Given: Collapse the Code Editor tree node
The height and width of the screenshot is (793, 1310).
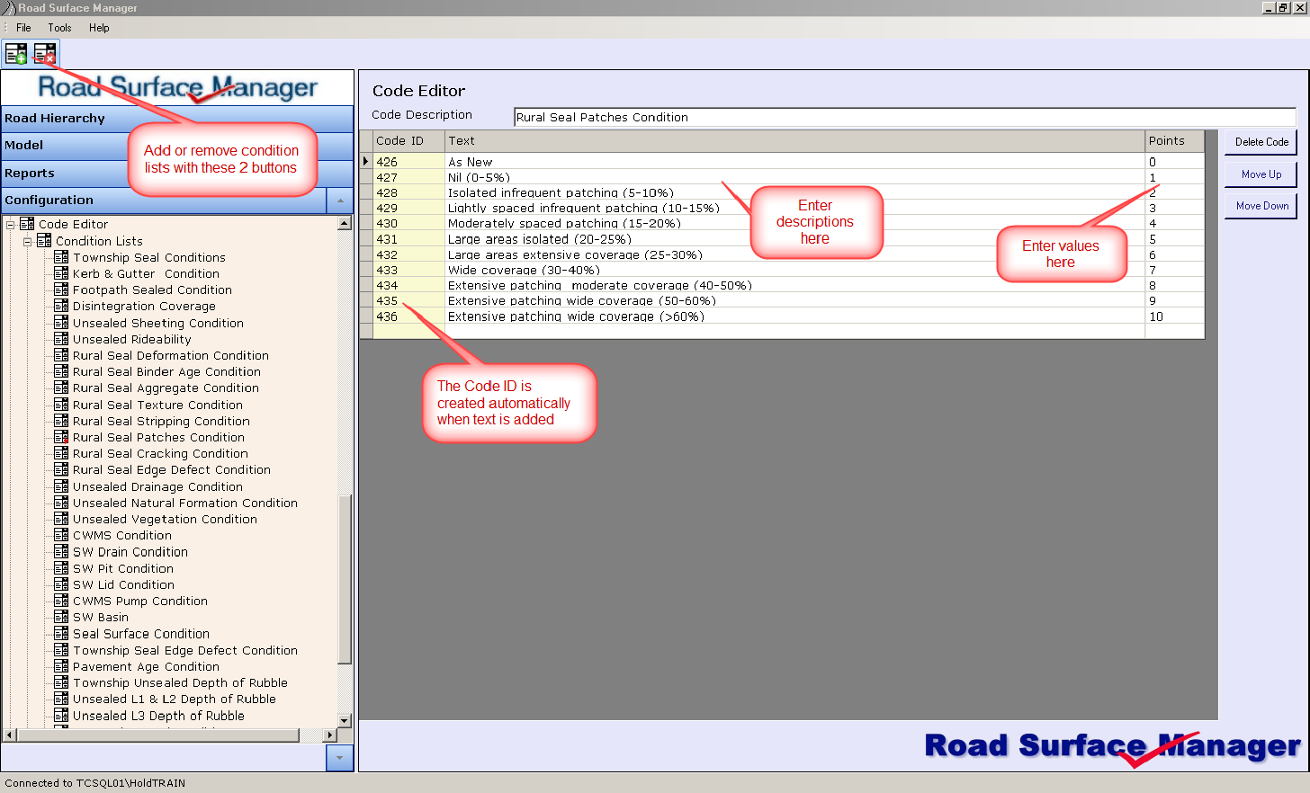Looking at the screenshot, I should 11,225.
